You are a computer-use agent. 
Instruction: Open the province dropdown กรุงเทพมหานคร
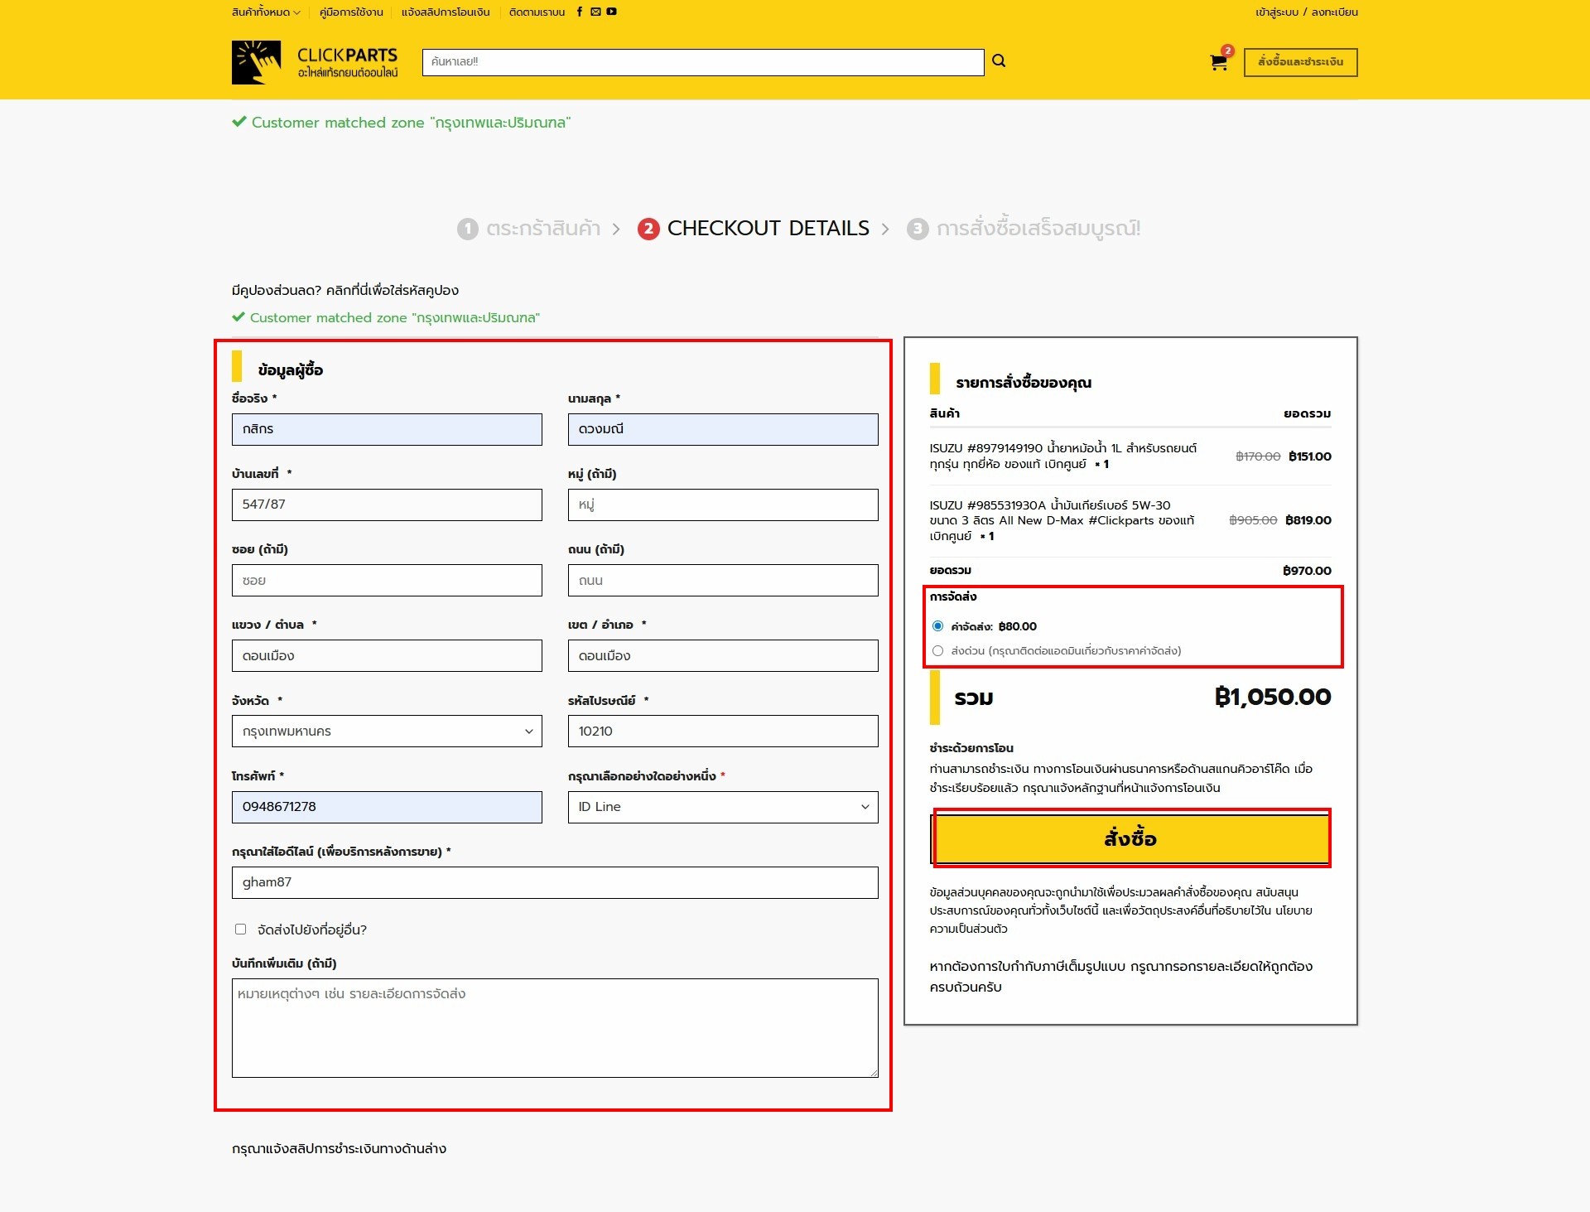(x=387, y=732)
